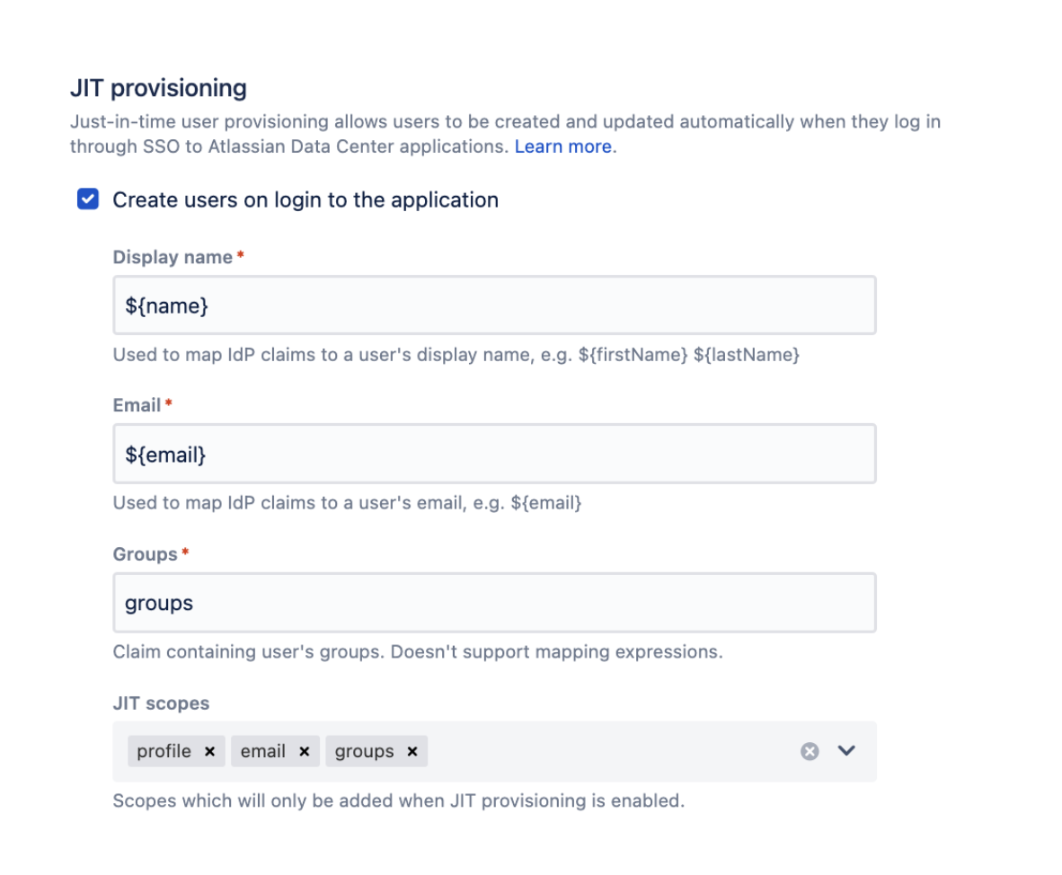Click the Email field label

tap(137, 405)
